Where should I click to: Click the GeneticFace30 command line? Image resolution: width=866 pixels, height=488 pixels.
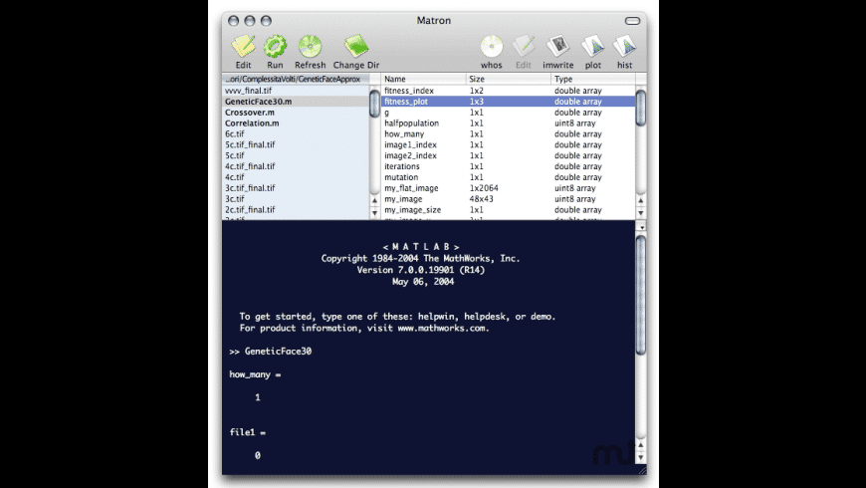click(x=271, y=351)
